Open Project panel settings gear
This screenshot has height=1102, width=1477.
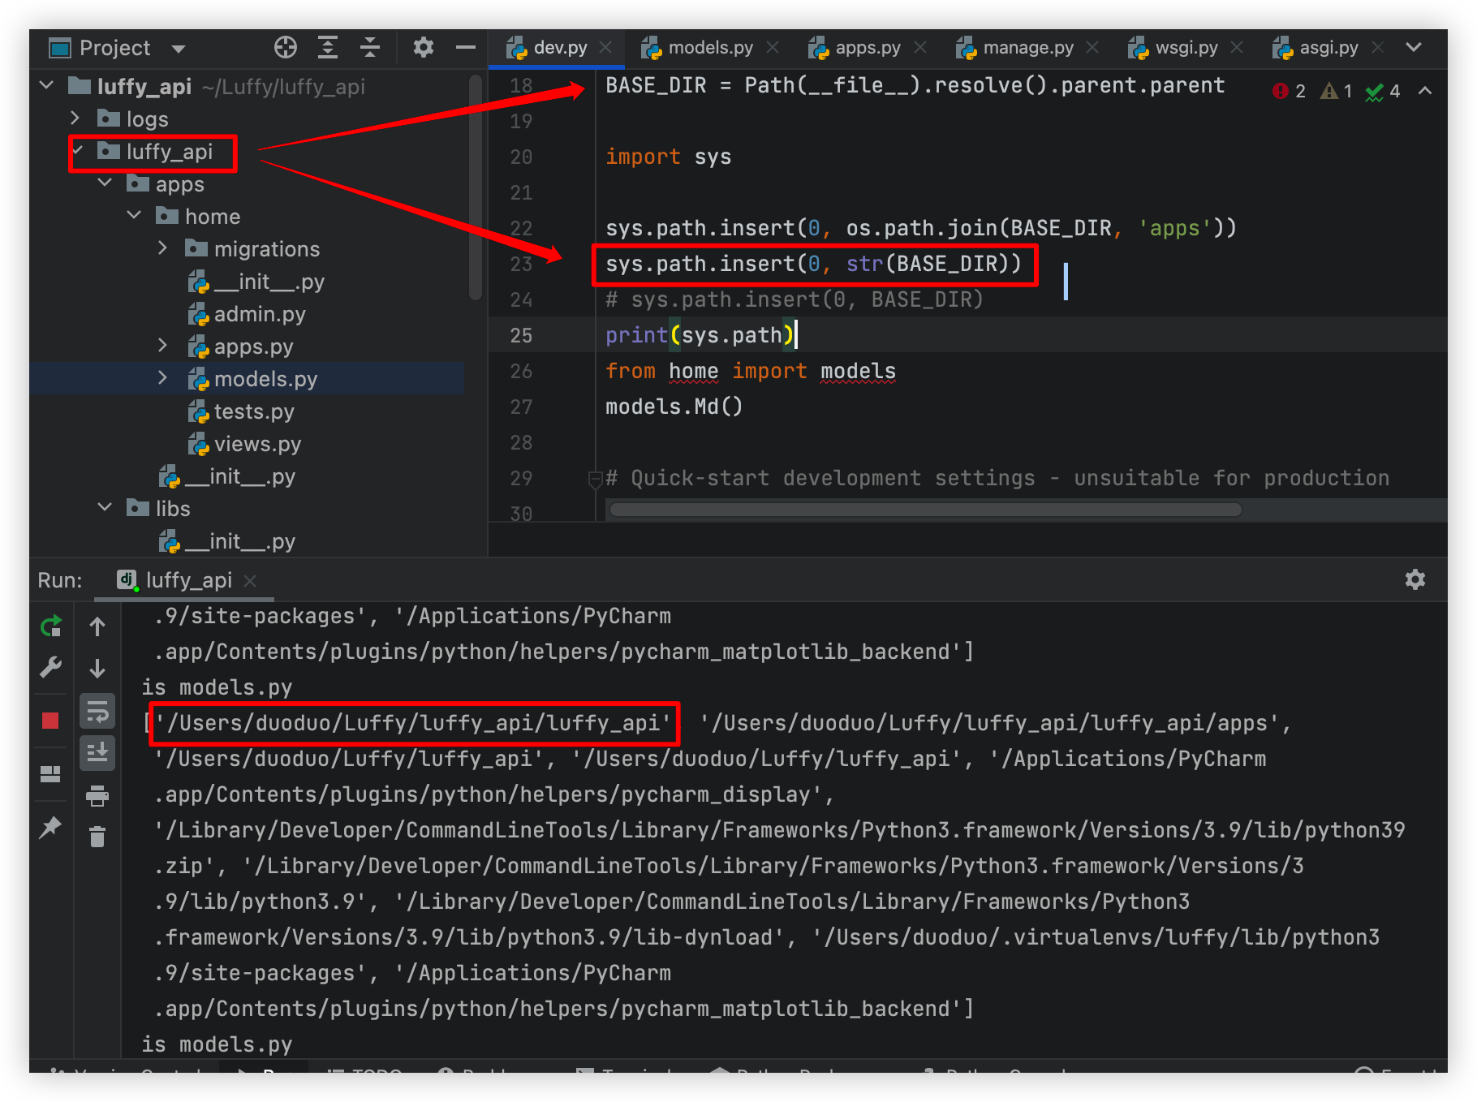coord(423,48)
